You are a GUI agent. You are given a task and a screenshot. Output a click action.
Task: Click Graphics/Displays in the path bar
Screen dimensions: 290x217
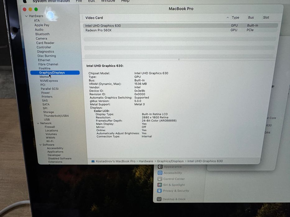click(170, 161)
